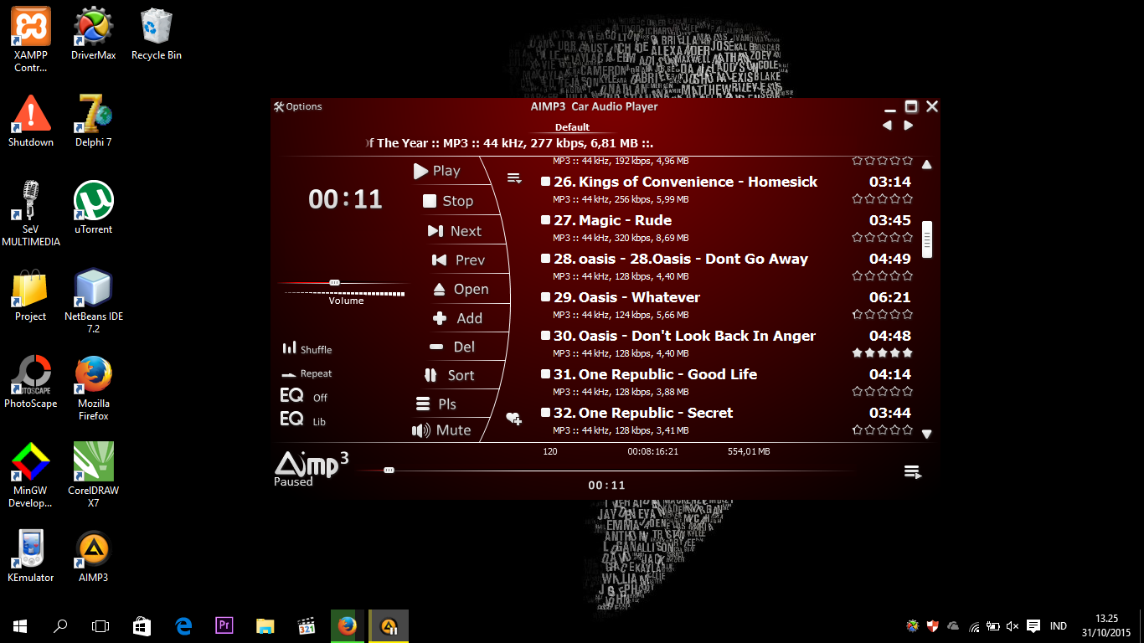Click the playlist total duration "00:08:16:21"
The image size is (1144, 643).
pos(653,451)
